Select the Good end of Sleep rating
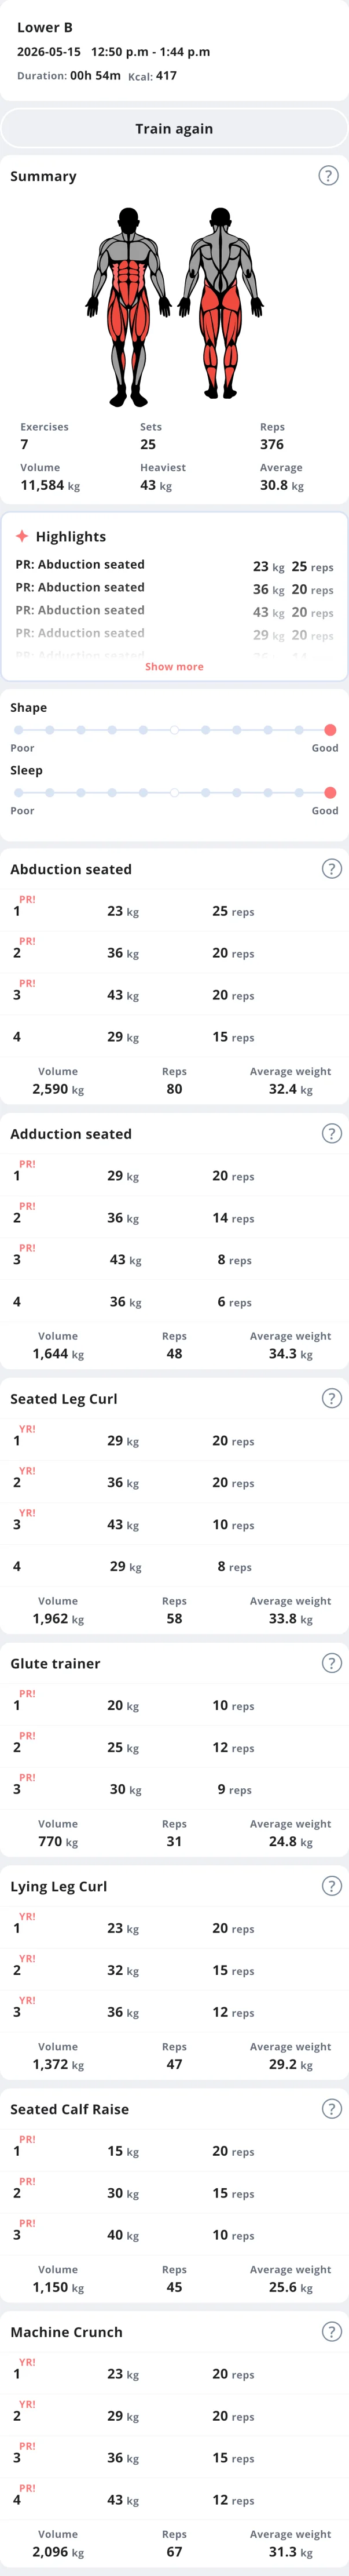The image size is (349, 2576). tap(330, 793)
